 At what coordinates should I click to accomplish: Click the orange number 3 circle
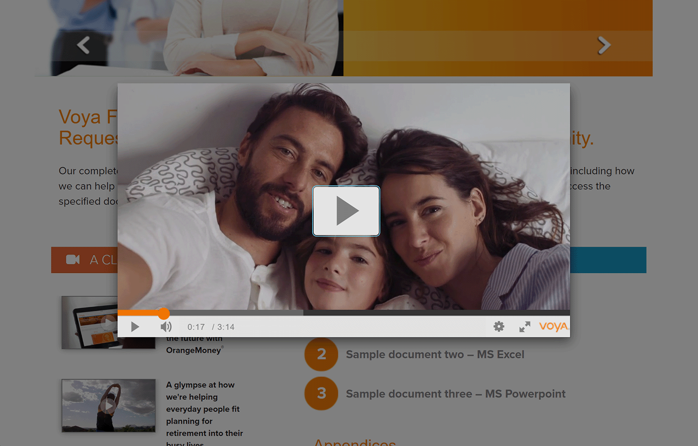pyautogui.click(x=321, y=393)
